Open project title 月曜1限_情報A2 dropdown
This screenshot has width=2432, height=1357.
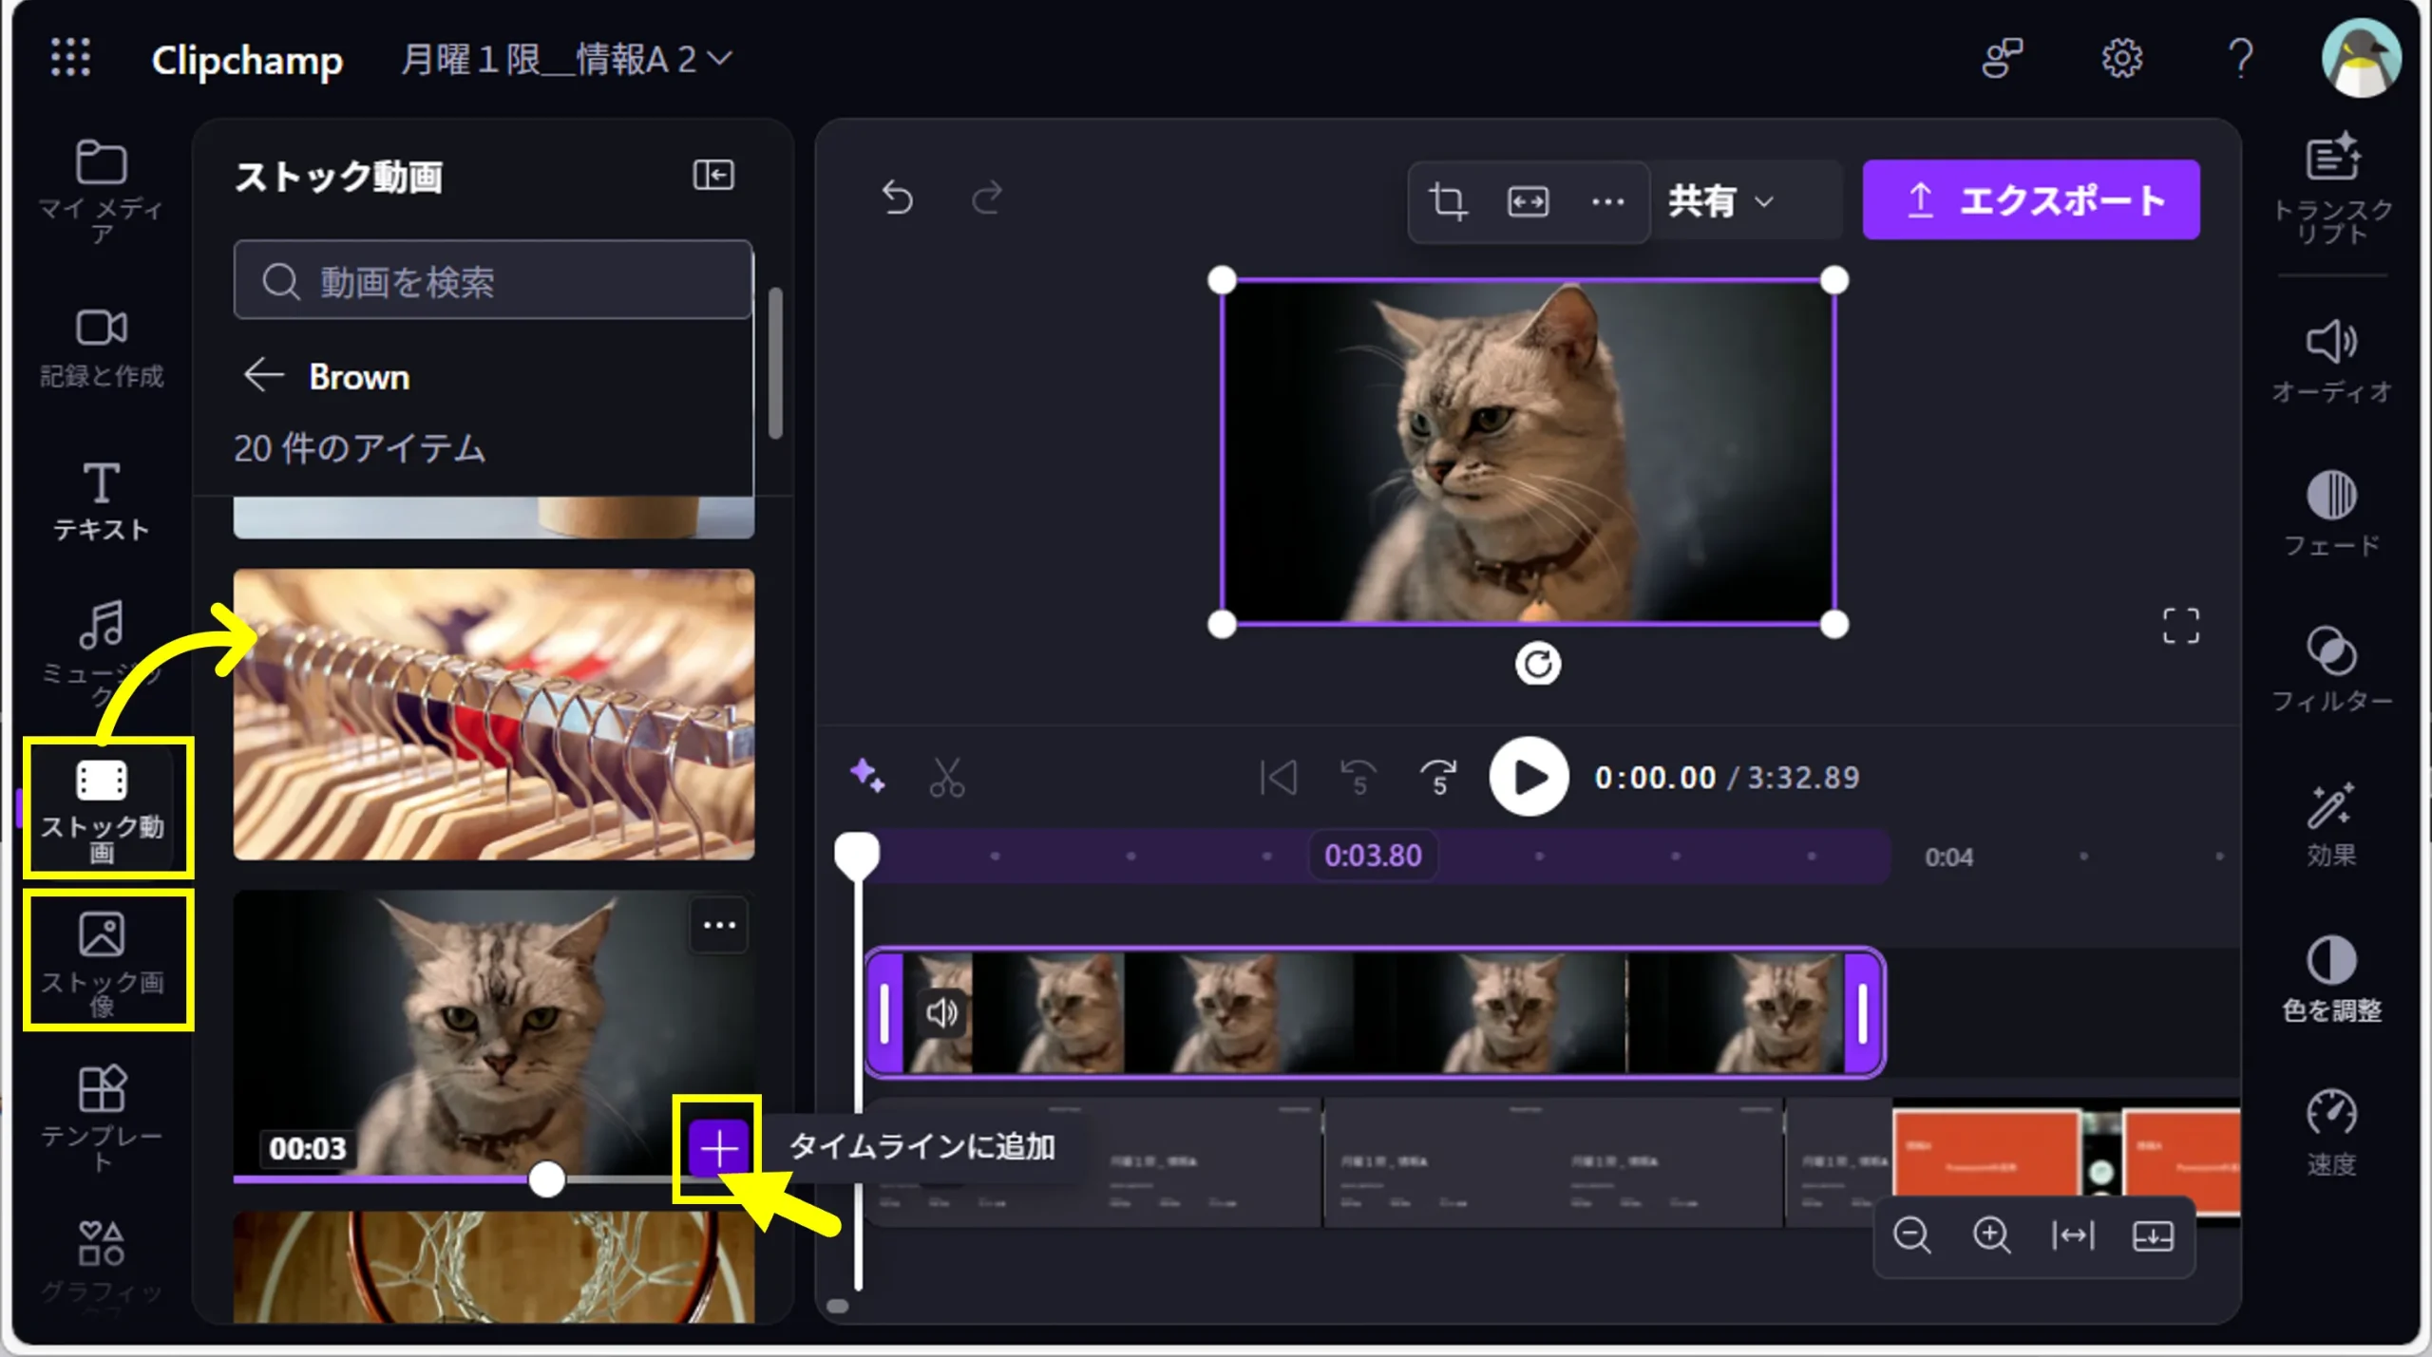566,60
